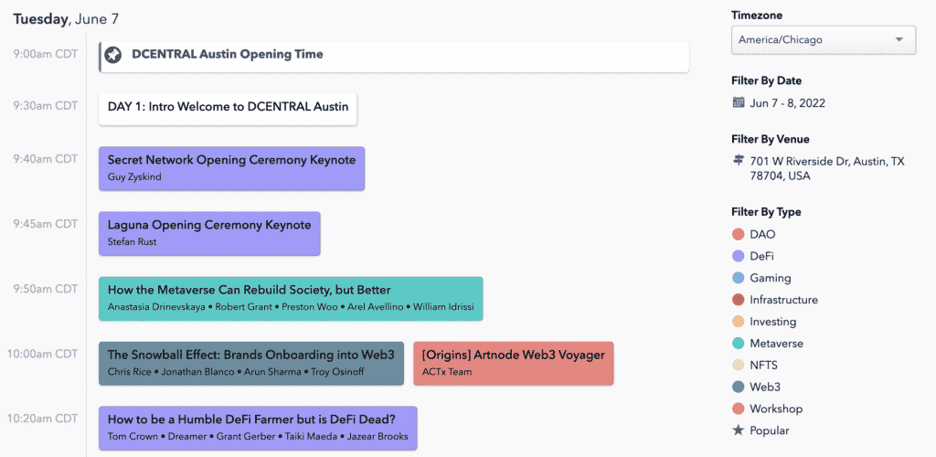
Task: Click the NFTS color dot
Action: click(739, 365)
